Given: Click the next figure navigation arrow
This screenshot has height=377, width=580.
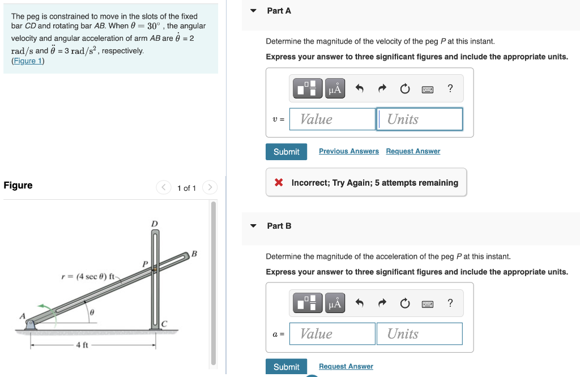Looking at the screenshot, I should (x=210, y=187).
